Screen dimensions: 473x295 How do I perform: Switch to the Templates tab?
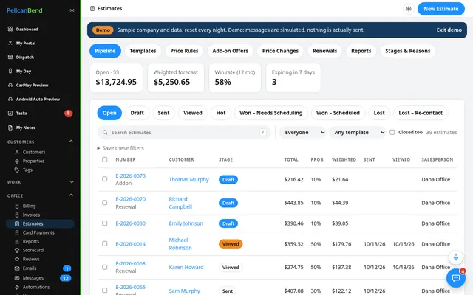(x=143, y=51)
